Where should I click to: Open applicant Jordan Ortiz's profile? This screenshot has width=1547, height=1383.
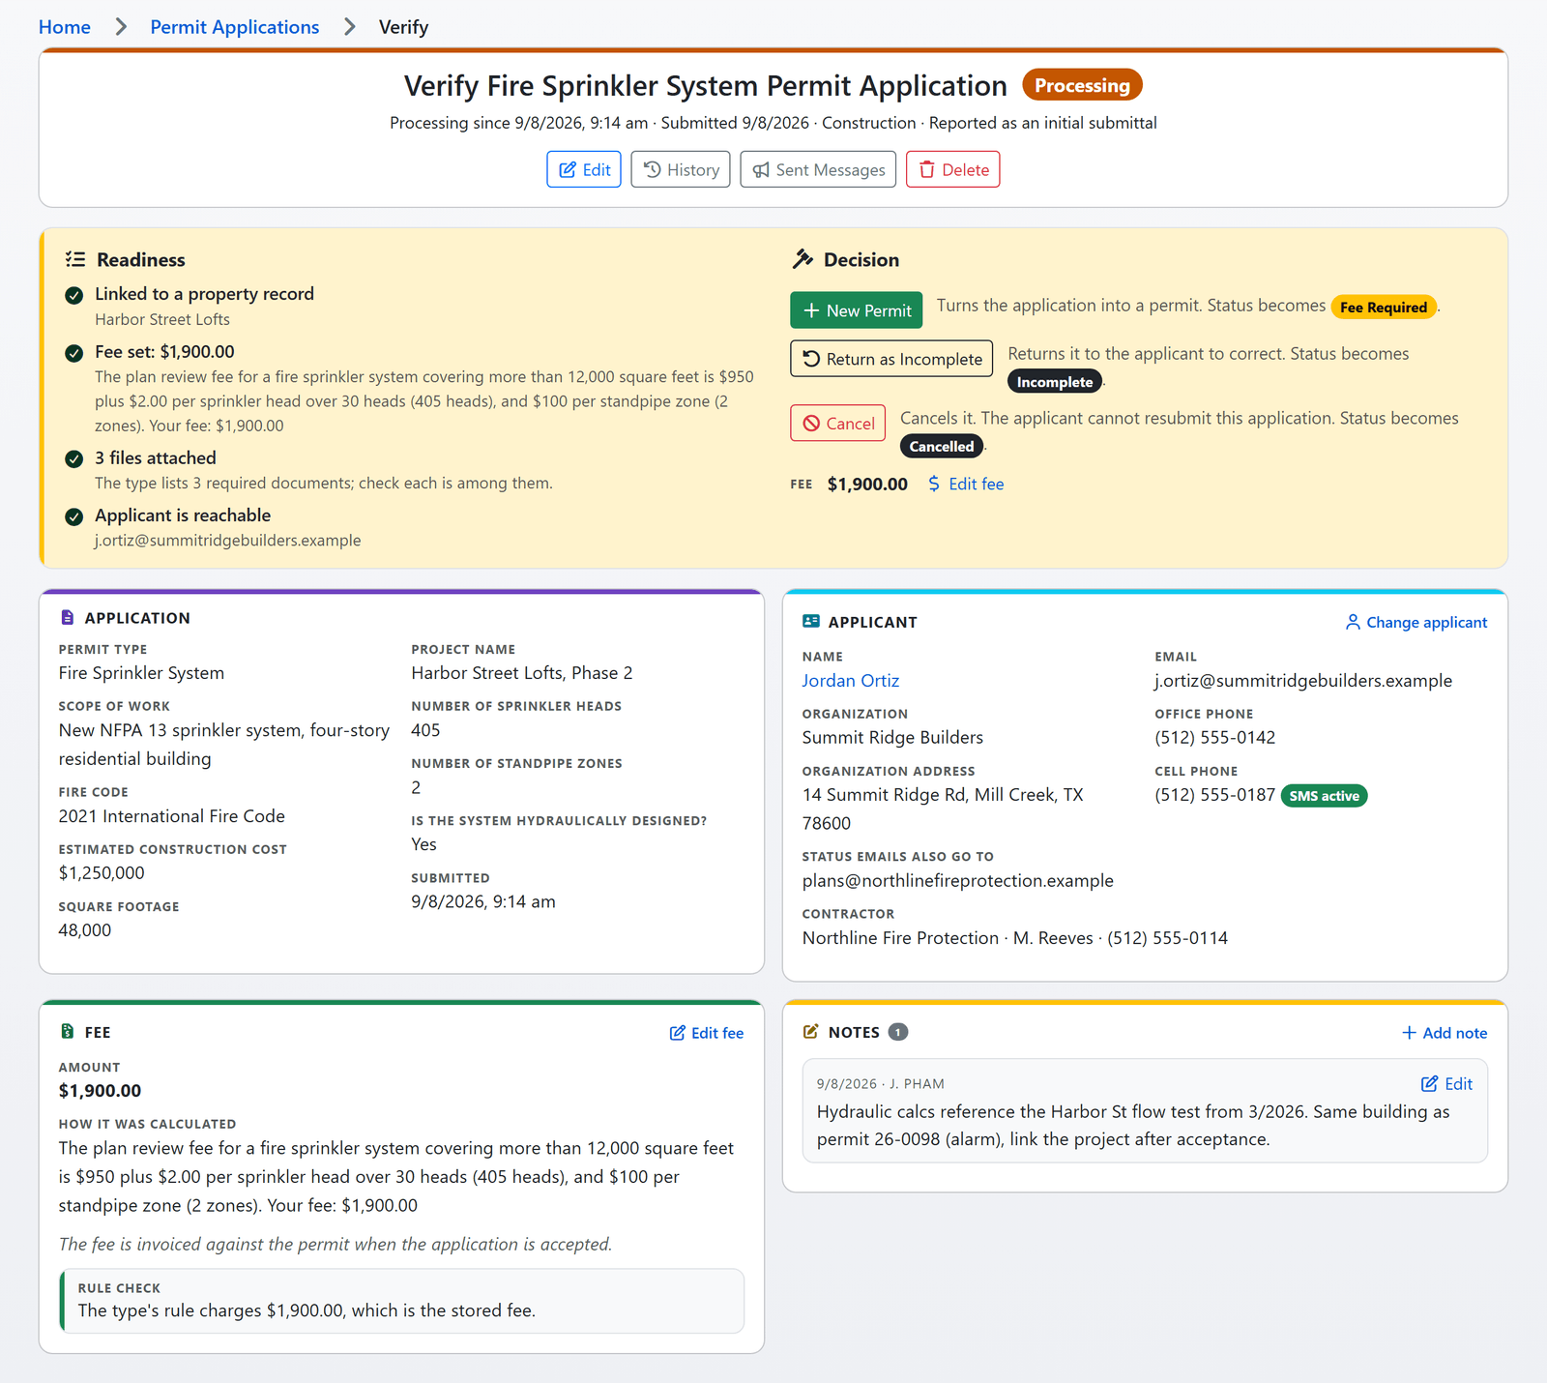pyautogui.click(x=850, y=680)
